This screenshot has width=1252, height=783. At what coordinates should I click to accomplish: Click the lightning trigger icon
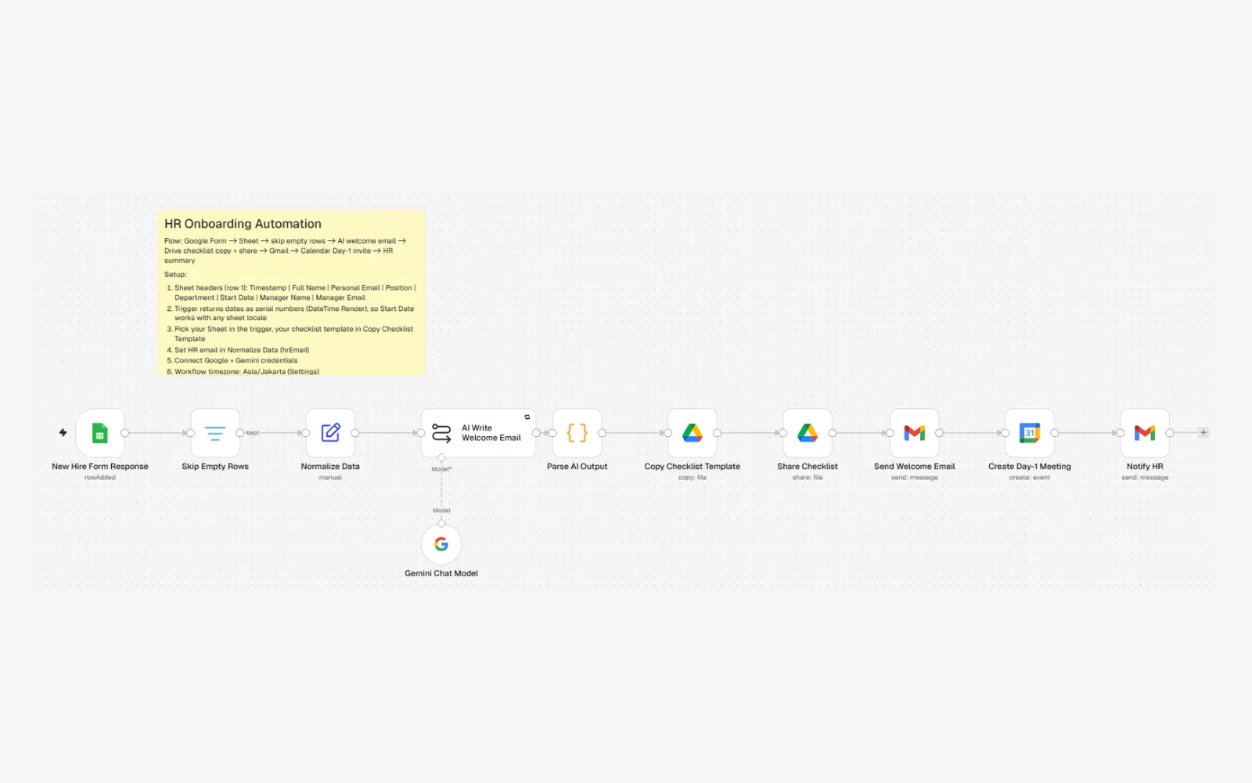(63, 432)
